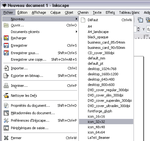Click the Nettoyer les Defs vacuum icon

click(x=6, y=96)
